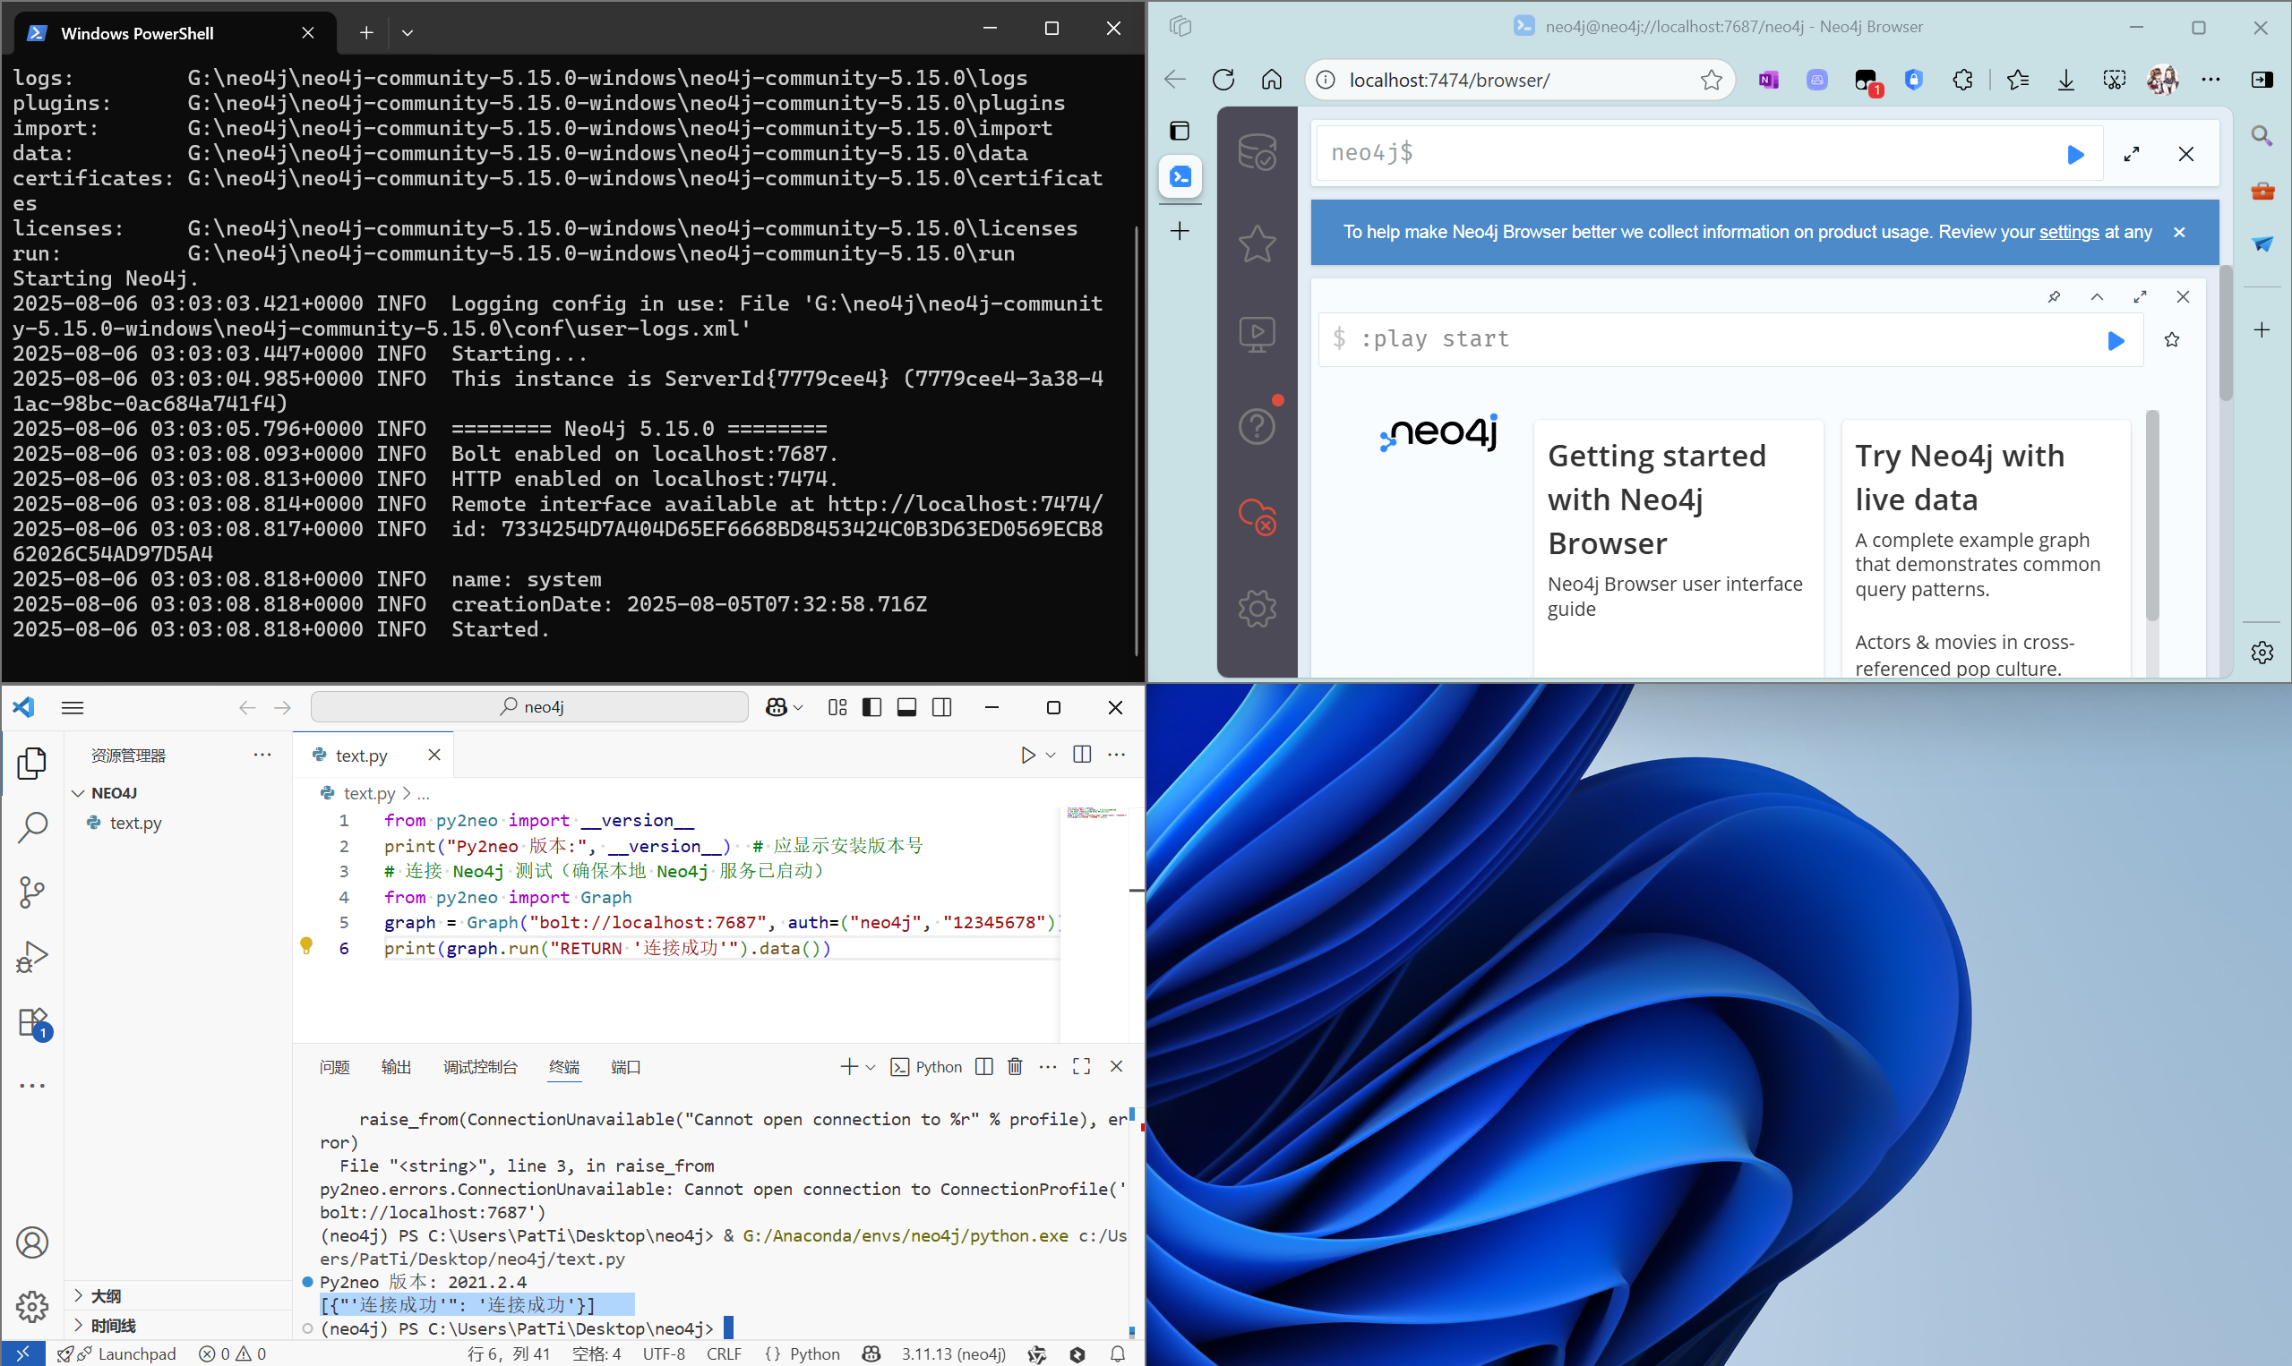Open Project files icon in Neo4j sidebar

(1256, 335)
